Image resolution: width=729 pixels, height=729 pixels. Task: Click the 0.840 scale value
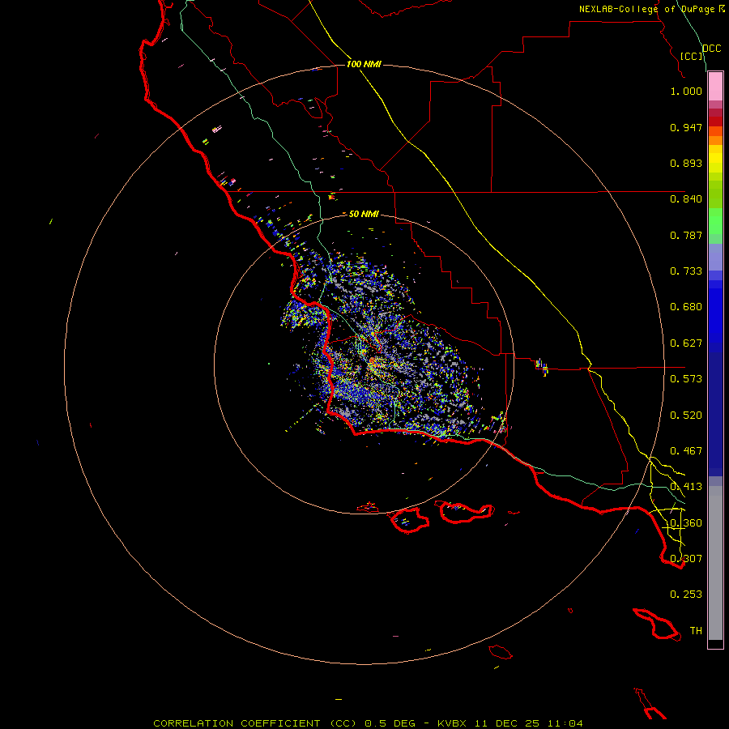pos(686,199)
